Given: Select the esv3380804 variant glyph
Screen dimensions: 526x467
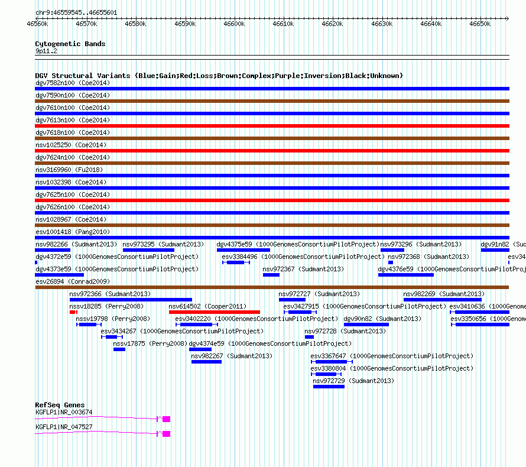Looking at the screenshot, I should click(326, 374).
